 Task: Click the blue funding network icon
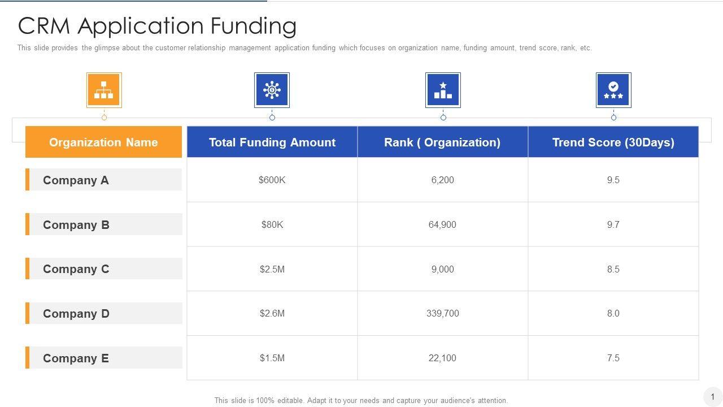point(272,90)
